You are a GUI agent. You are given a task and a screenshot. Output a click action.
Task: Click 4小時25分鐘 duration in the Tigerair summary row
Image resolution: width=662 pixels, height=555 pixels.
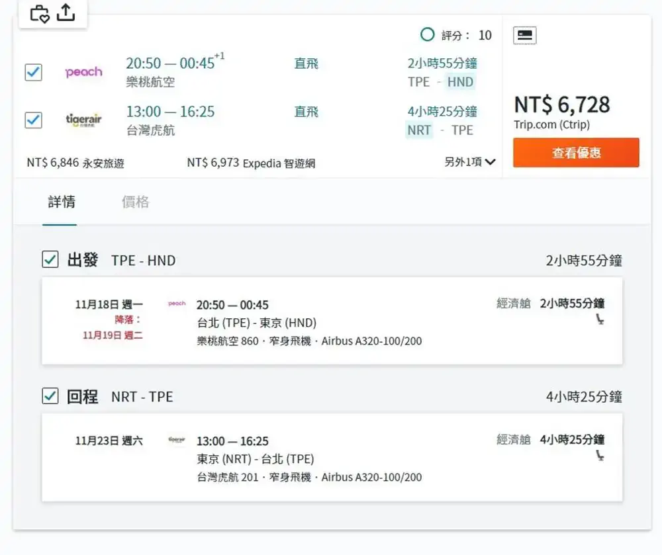[x=442, y=112]
